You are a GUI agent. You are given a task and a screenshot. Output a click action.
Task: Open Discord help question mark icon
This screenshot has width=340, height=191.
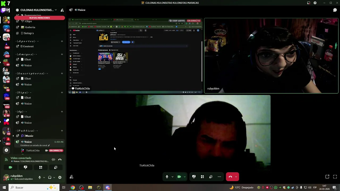pyautogui.click(x=315, y=3)
